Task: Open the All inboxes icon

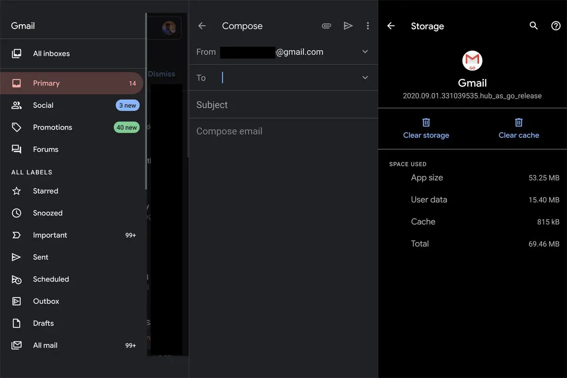Action: tap(17, 53)
